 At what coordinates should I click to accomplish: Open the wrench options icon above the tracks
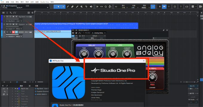point(11,13)
